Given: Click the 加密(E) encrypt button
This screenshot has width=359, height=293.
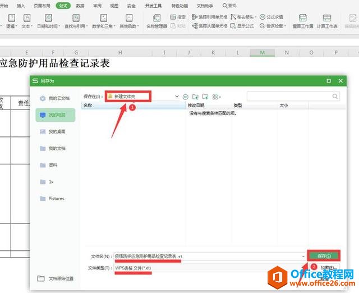Looking at the screenshot, I should (328, 268).
